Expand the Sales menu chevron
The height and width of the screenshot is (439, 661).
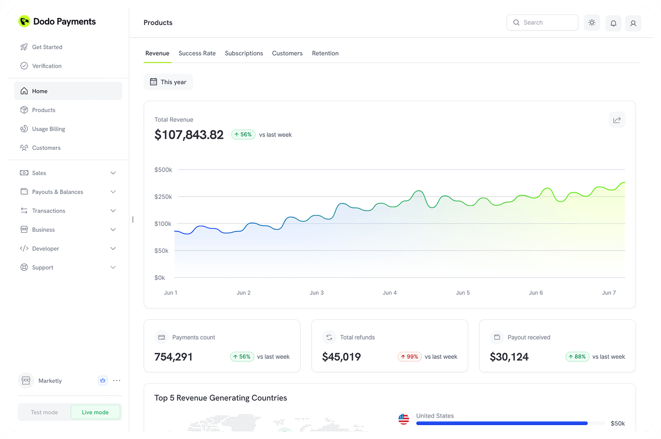[x=113, y=173]
